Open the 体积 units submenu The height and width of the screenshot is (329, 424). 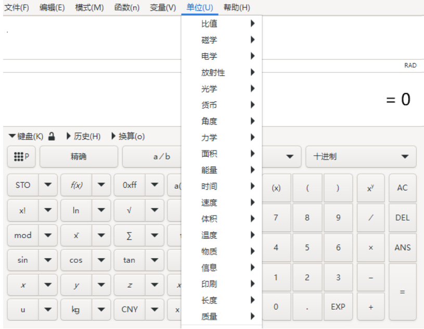pyautogui.click(x=222, y=219)
